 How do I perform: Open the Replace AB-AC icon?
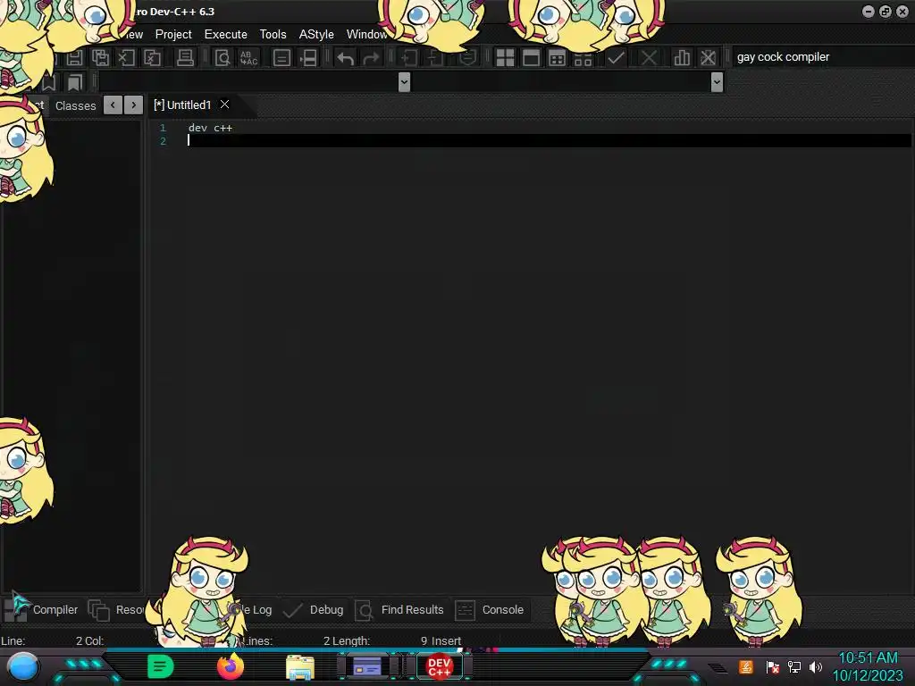(x=248, y=58)
